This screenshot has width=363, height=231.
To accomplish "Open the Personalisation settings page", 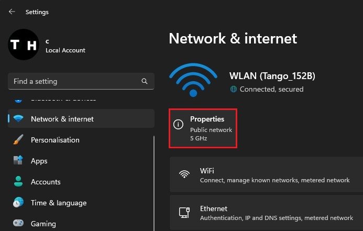I will 81,140.
